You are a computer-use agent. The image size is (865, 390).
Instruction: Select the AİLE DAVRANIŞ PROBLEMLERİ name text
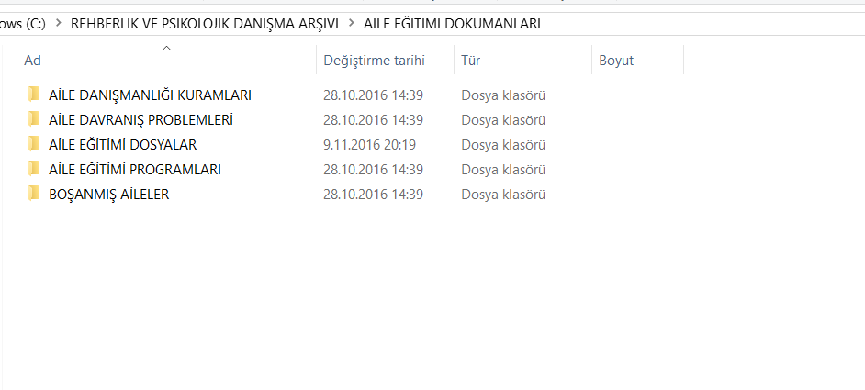pyautogui.click(x=140, y=119)
